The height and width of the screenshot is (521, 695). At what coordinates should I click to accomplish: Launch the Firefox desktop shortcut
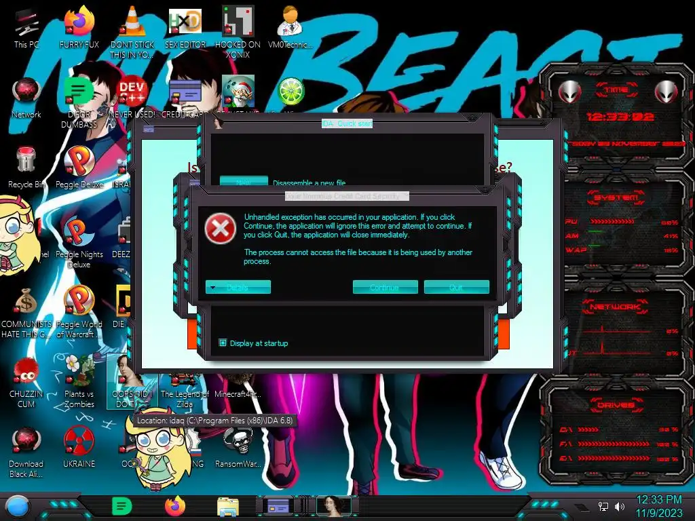[x=79, y=27]
